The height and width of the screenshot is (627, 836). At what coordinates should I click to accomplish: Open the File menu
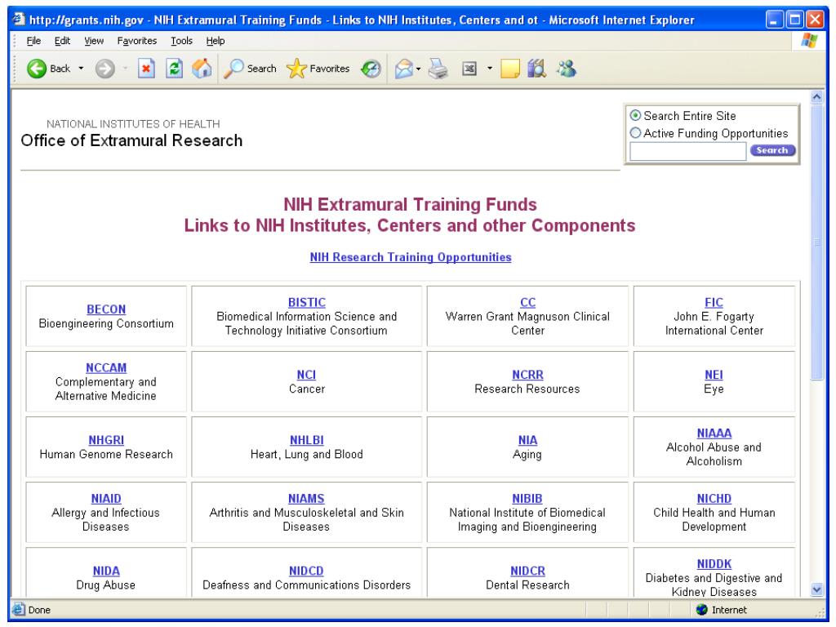pyautogui.click(x=33, y=41)
